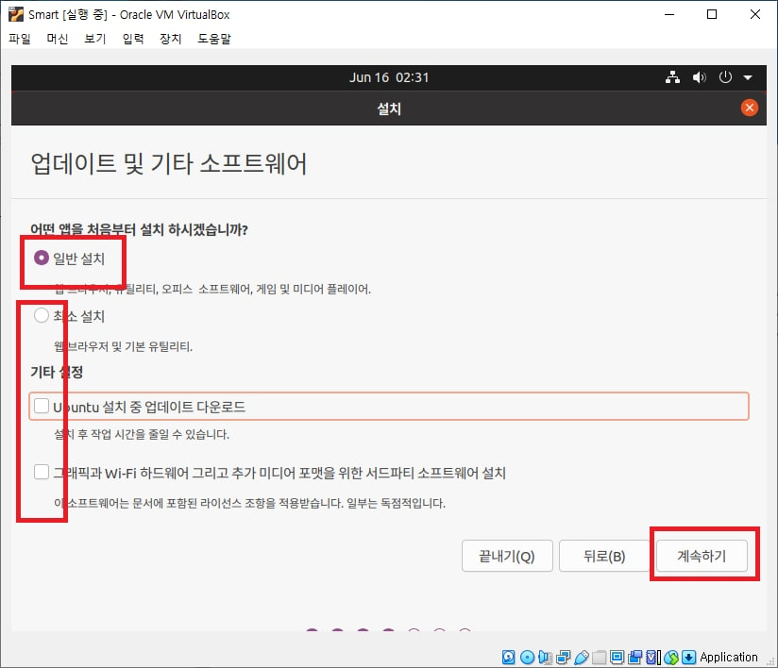Click the shared folders status icon
The height and width of the screenshot is (668, 778).
point(600,657)
